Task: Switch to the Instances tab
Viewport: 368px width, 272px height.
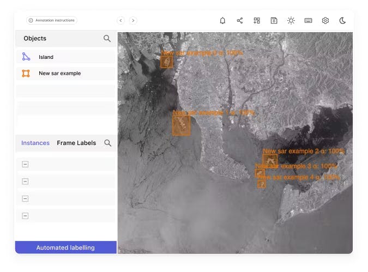Action: pyautogui.click(x=35, y=143)
